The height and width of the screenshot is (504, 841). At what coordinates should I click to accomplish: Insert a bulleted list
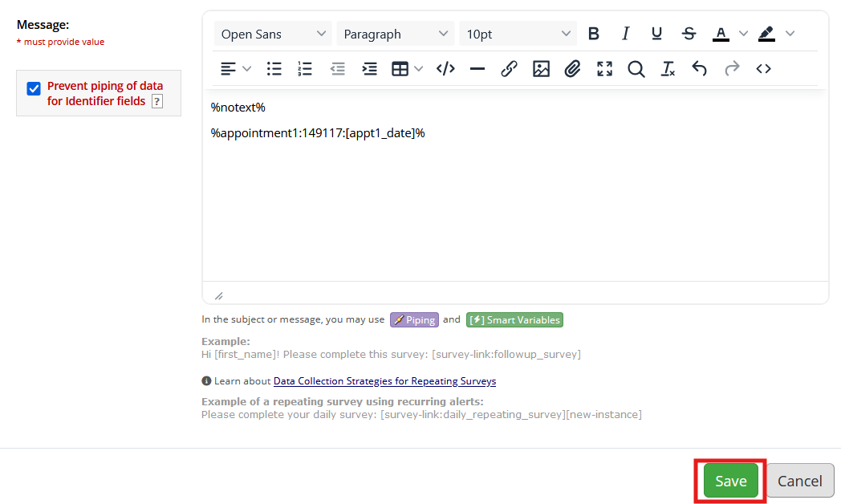(x=274, y=69)
